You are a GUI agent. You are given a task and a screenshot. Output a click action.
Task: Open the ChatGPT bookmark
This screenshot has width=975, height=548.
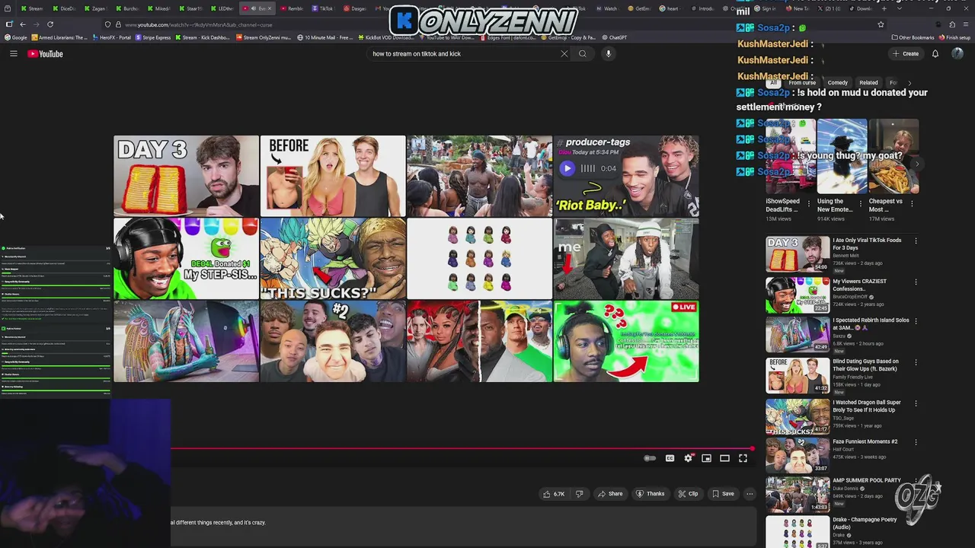pyautogui.click(x=614, y=37)
